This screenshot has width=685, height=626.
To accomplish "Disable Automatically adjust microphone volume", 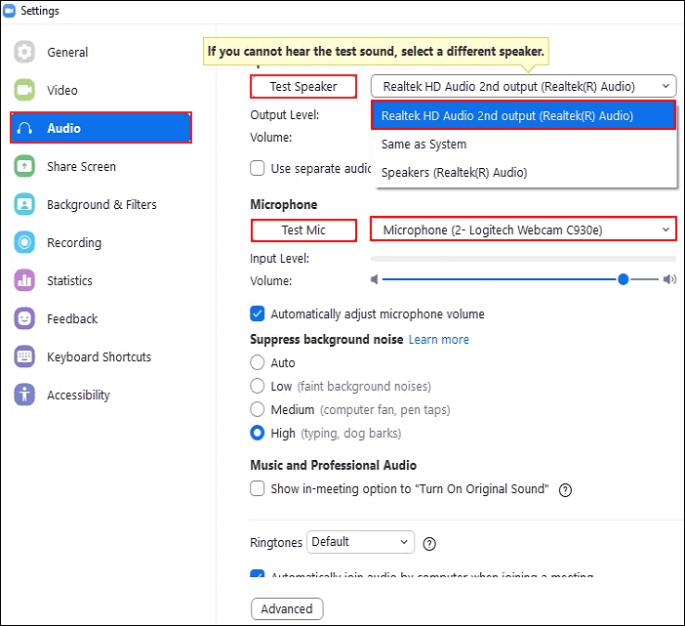I will point(258,314).
